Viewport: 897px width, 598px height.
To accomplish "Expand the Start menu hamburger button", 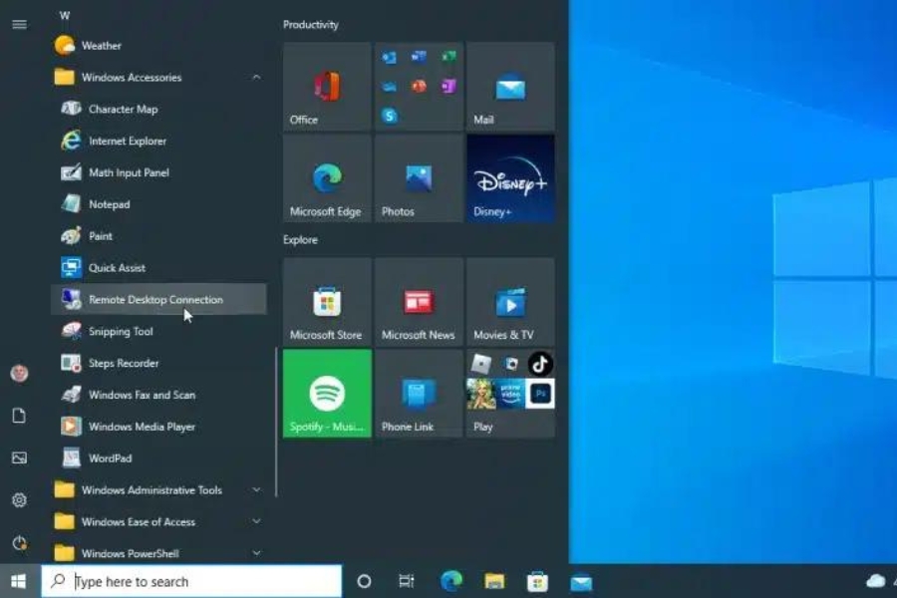I will pos(20,24).
